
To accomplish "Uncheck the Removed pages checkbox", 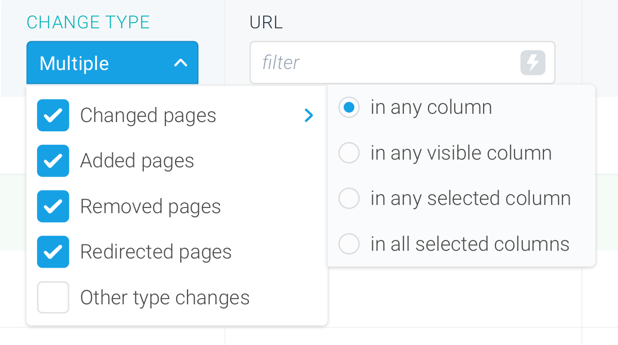I will pyautogui.click(x=53, y=206).
